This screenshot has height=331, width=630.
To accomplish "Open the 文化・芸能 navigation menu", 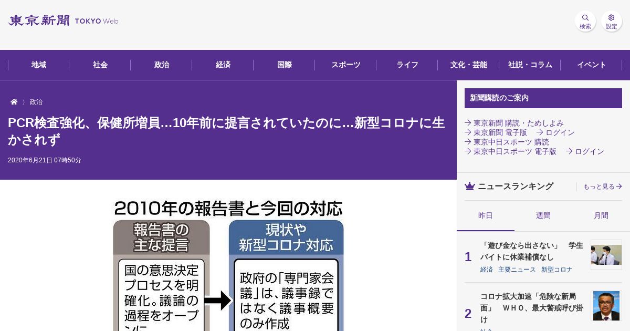I will point(469,65).
